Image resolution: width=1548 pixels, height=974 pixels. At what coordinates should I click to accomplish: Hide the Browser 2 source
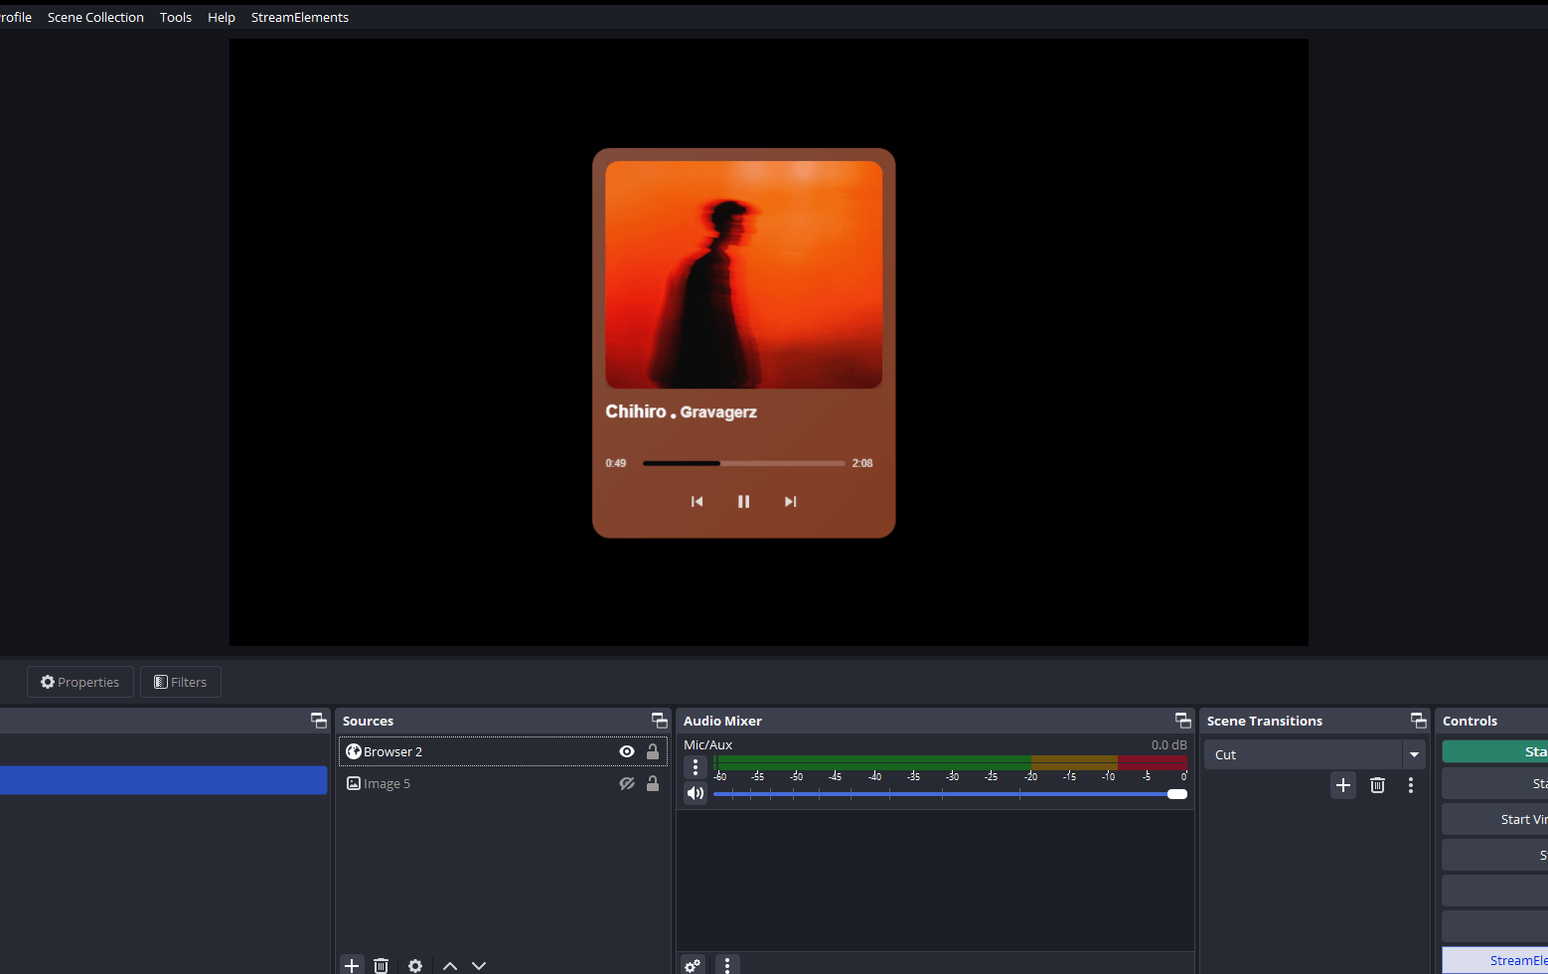[x=627, y=751]
